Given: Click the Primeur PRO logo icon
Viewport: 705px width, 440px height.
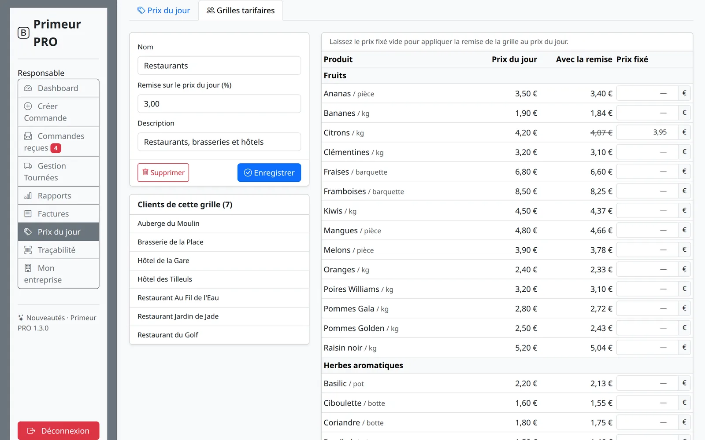Looking at the screenshot, I should pos(23,33).
